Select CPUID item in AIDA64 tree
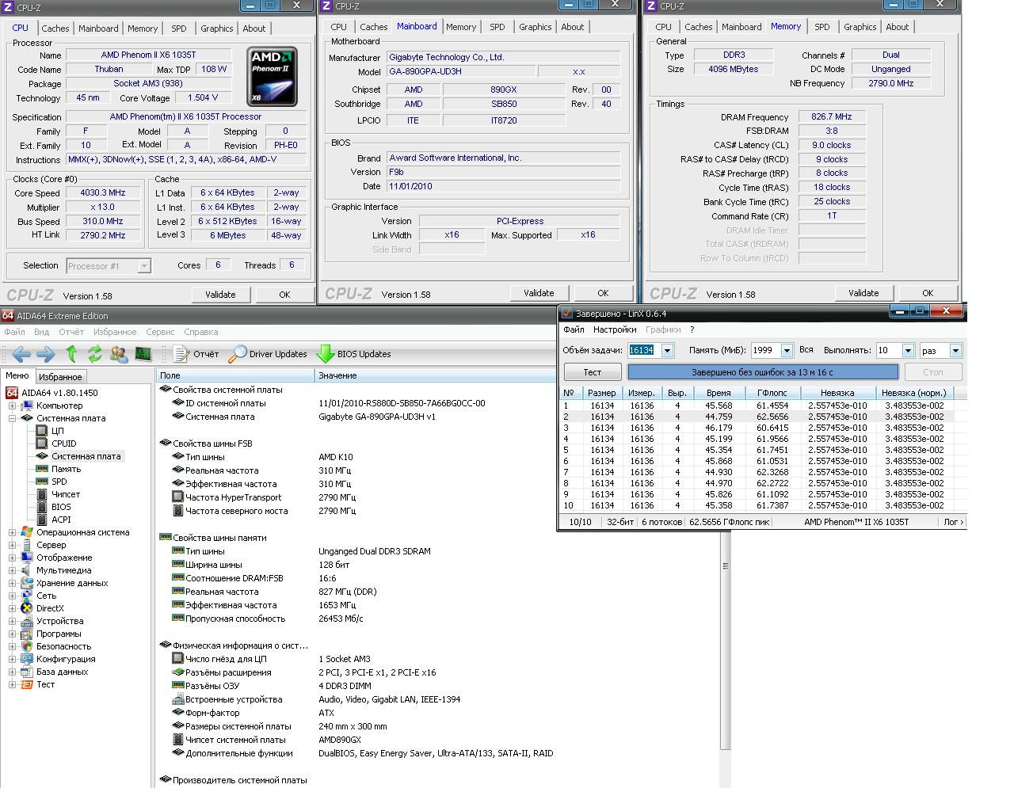The image size is (1014, 811). pos(63,444)
